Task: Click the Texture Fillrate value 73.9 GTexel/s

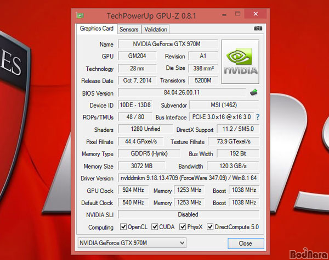Action: [x=234, y=141]
